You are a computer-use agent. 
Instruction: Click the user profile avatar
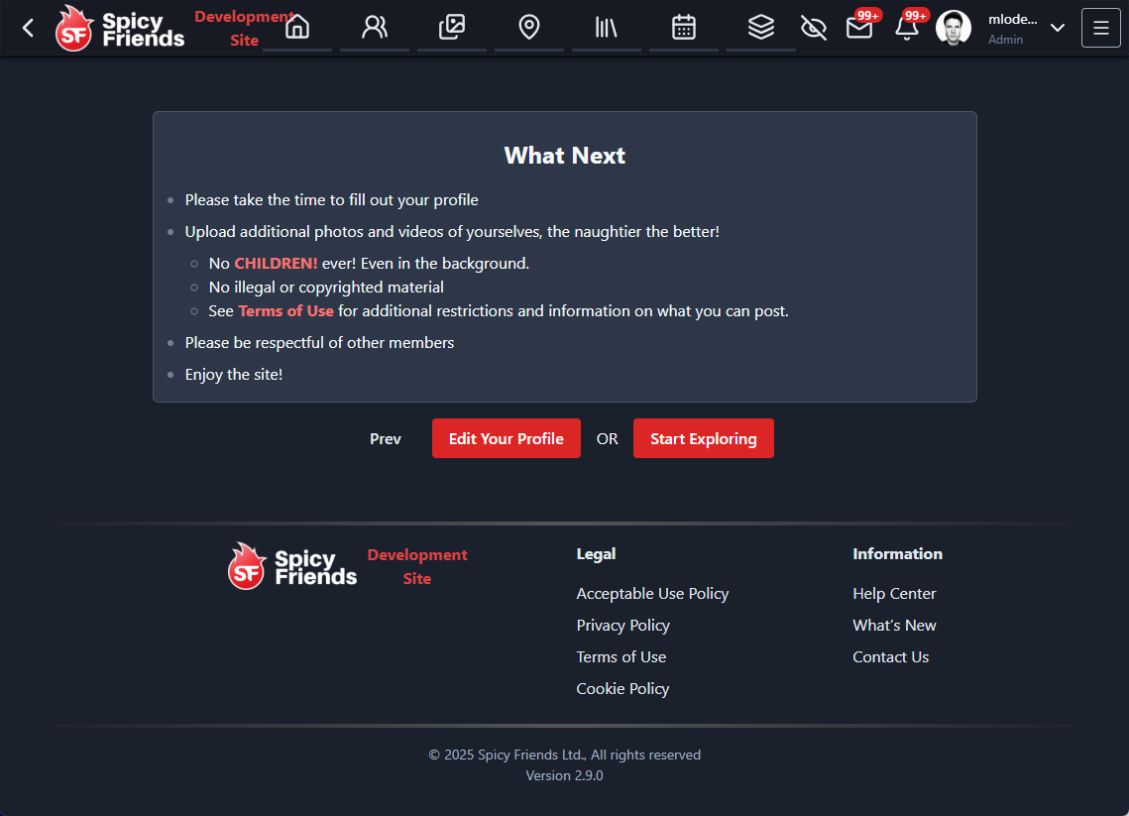coord(954,28)
